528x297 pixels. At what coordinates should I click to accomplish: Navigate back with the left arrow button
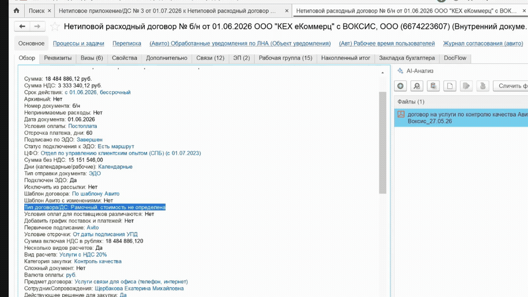pos(22,26)
